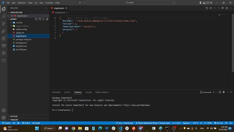Expand the TIMELINE section

[9, 120]
